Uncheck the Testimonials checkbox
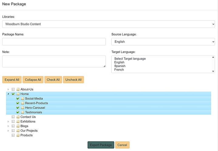This screenshot has width=218, height=151. [18, 112]
